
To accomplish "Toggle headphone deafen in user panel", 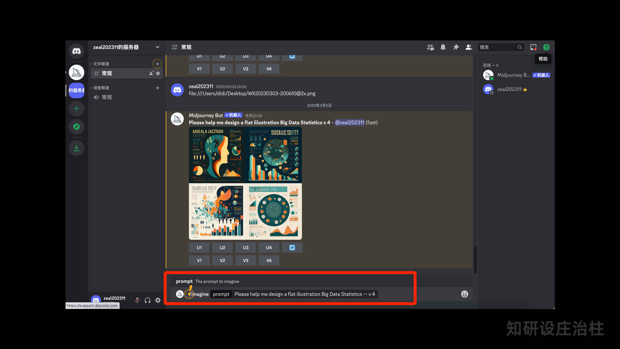I will pyautogui.click(x=148, y=300).
